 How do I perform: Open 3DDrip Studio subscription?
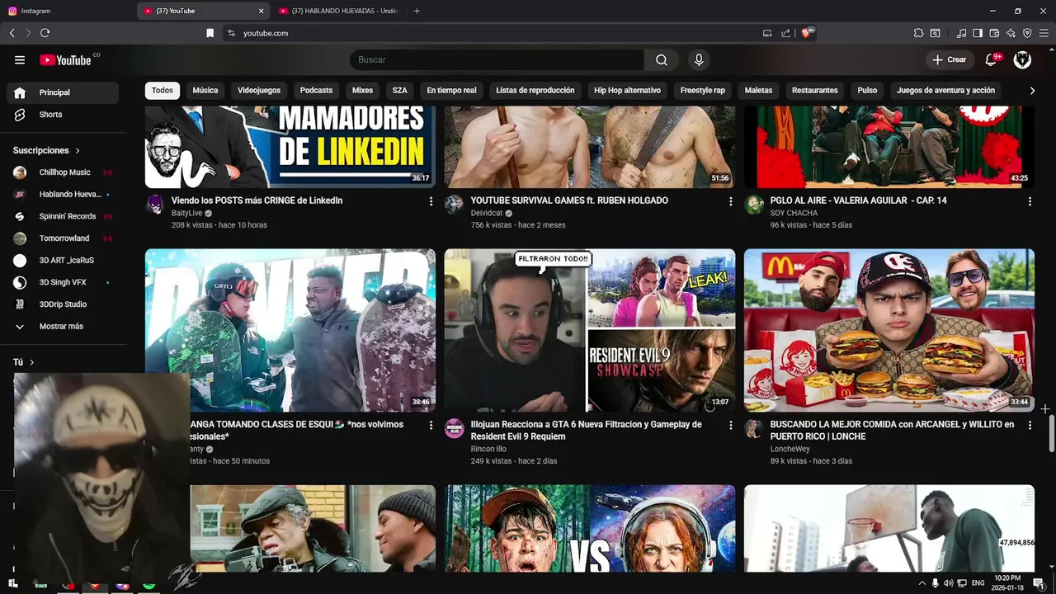coord(63,304)
